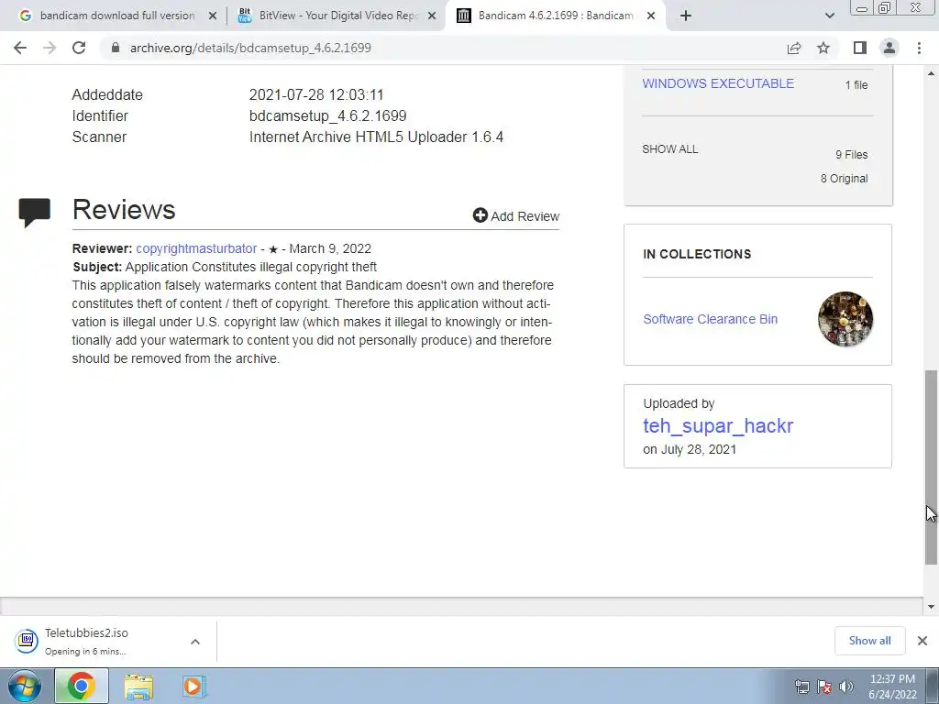Close the BitView tab

432,16
